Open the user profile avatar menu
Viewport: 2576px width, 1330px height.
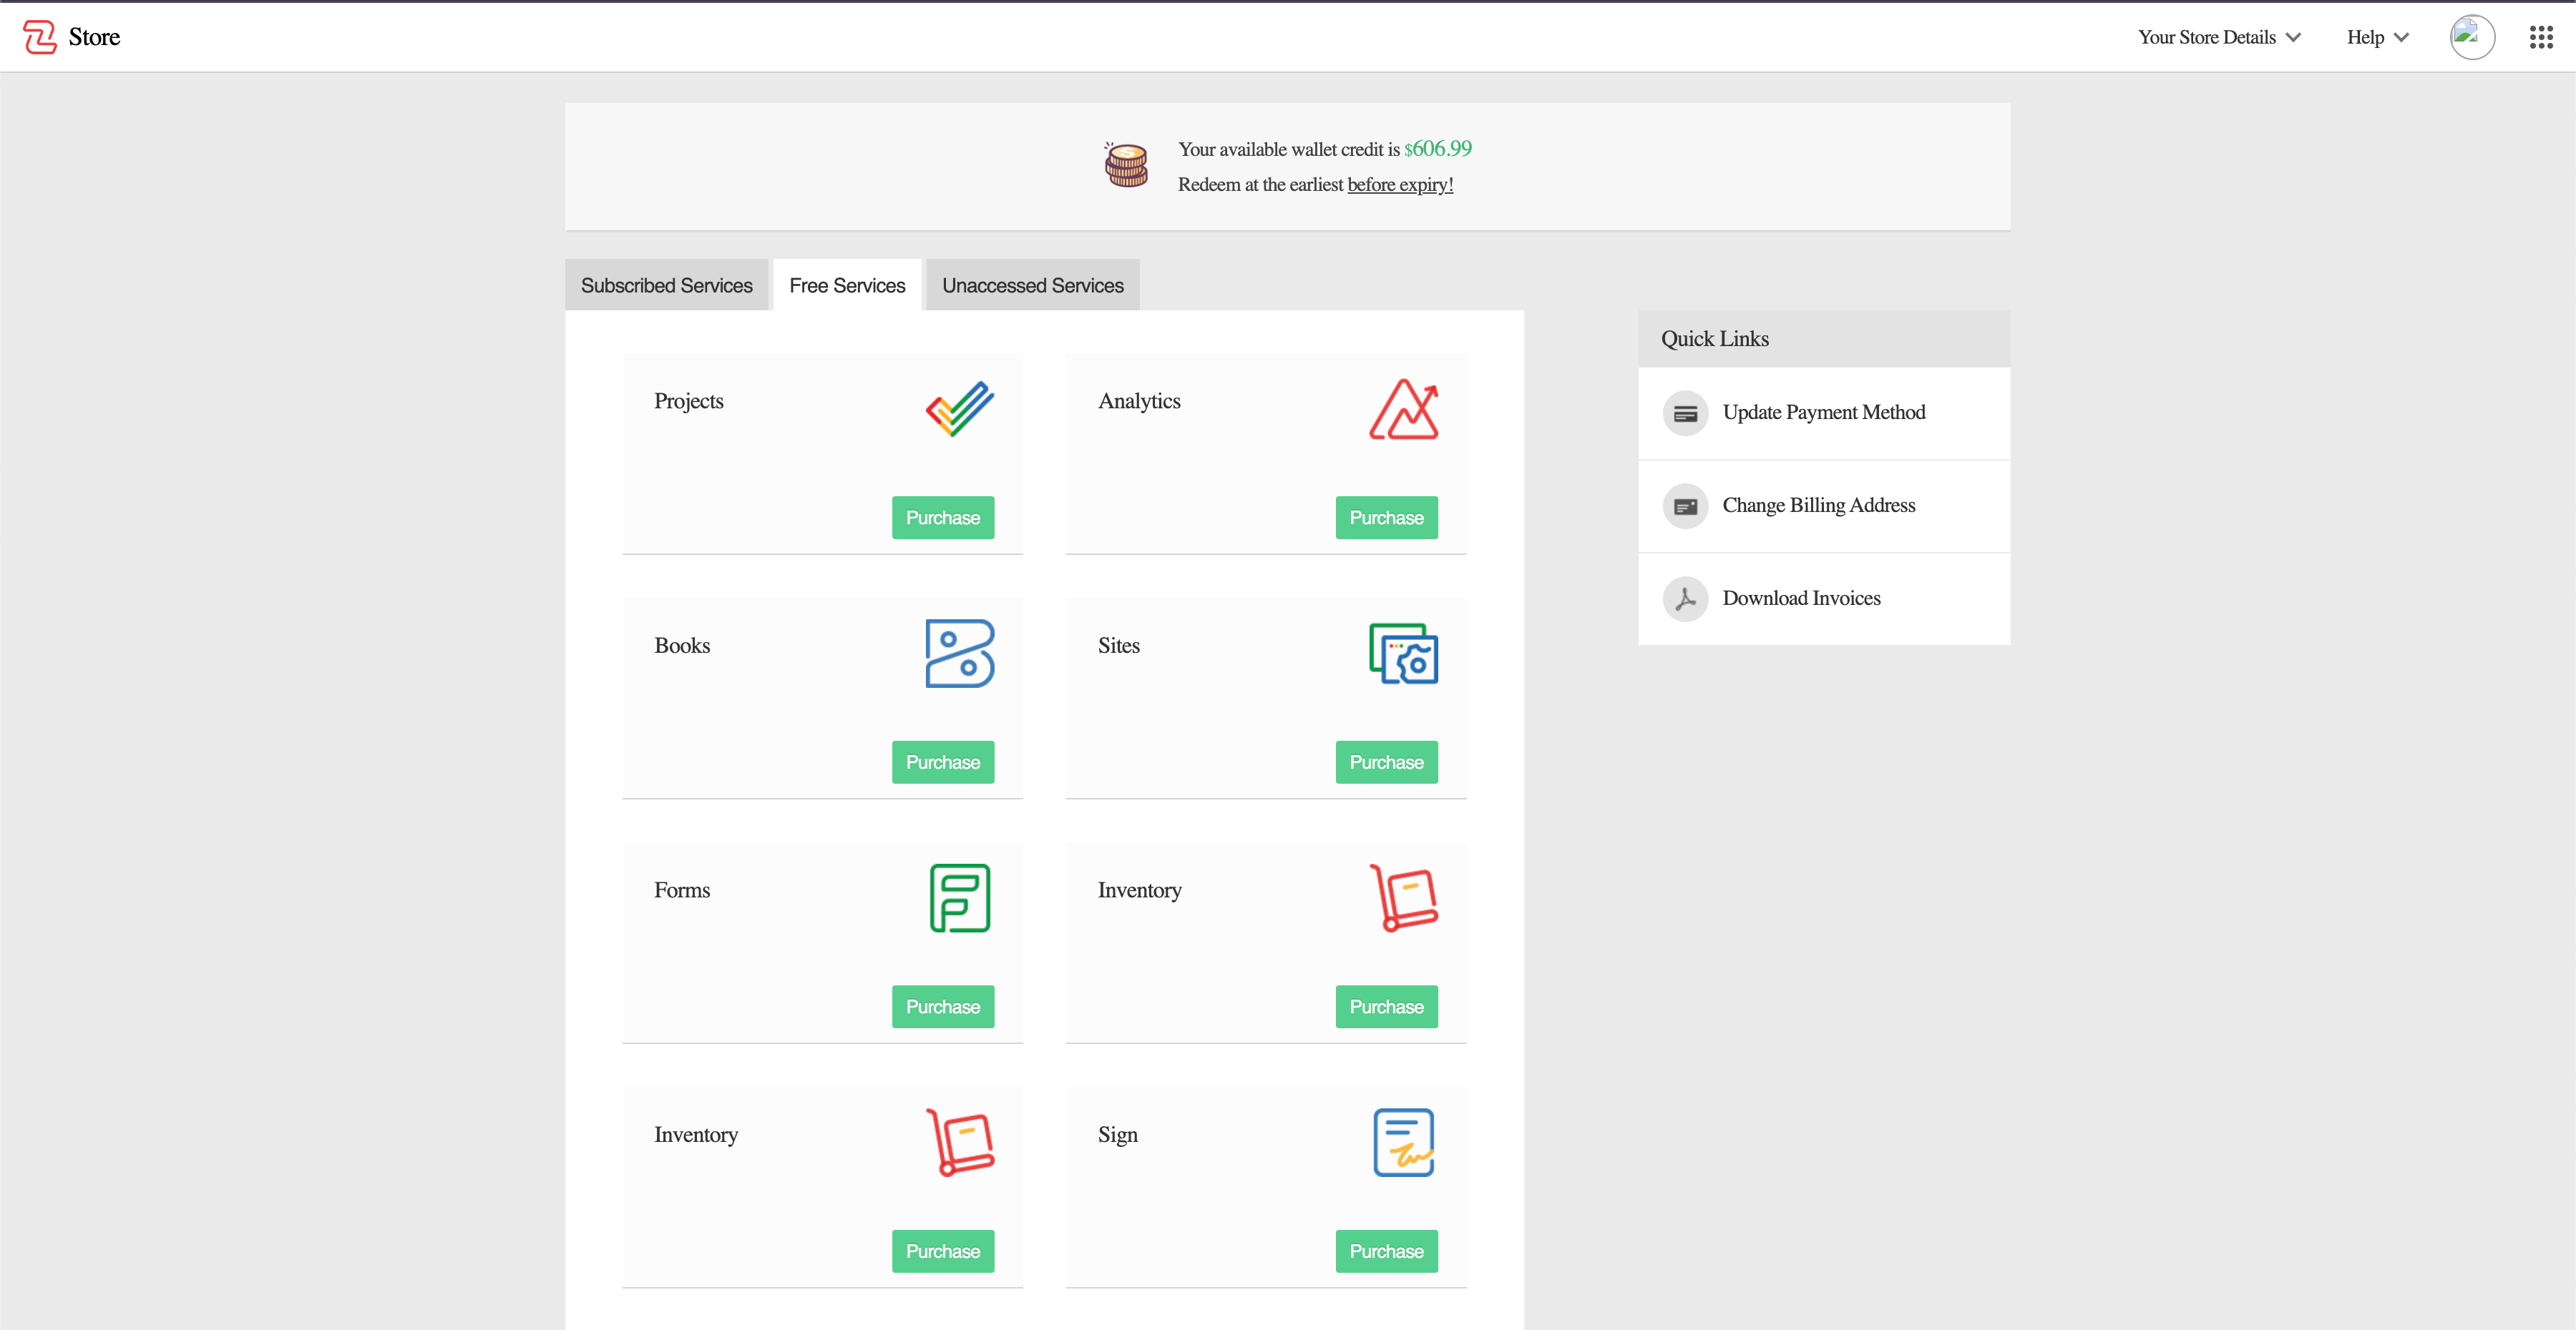tap(2471, 37)
